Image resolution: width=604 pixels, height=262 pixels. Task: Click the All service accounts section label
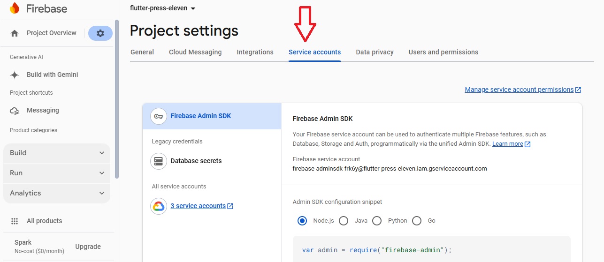179,187
